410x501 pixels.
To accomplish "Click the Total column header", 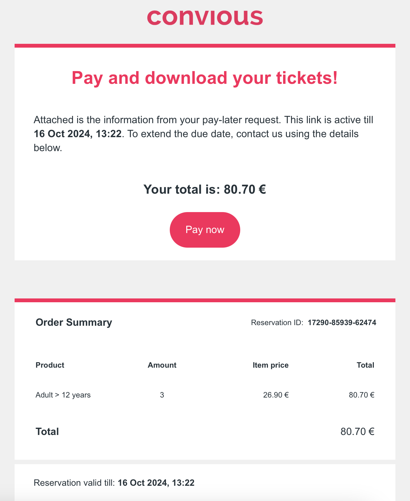I will [x=366, y=365].
